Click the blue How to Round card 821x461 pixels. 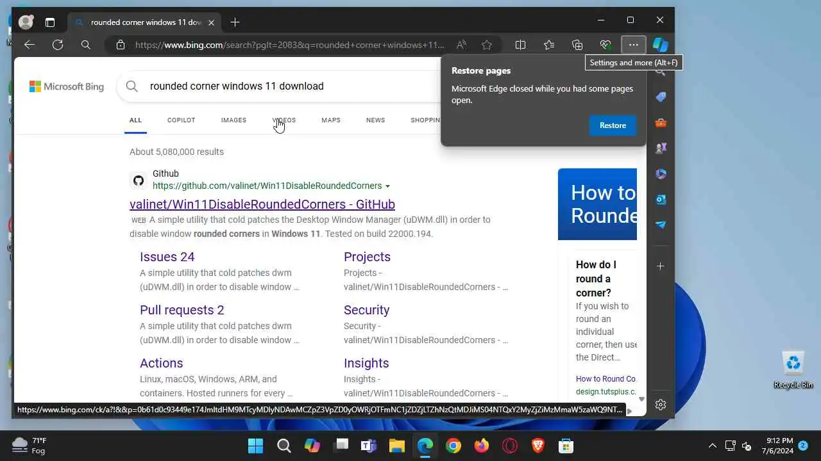coord(597,204)
